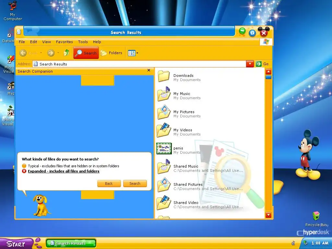The width and height of the screenshot is (332, 249).
Task: Toggle the Folders pane button
Action: [112, 53]
